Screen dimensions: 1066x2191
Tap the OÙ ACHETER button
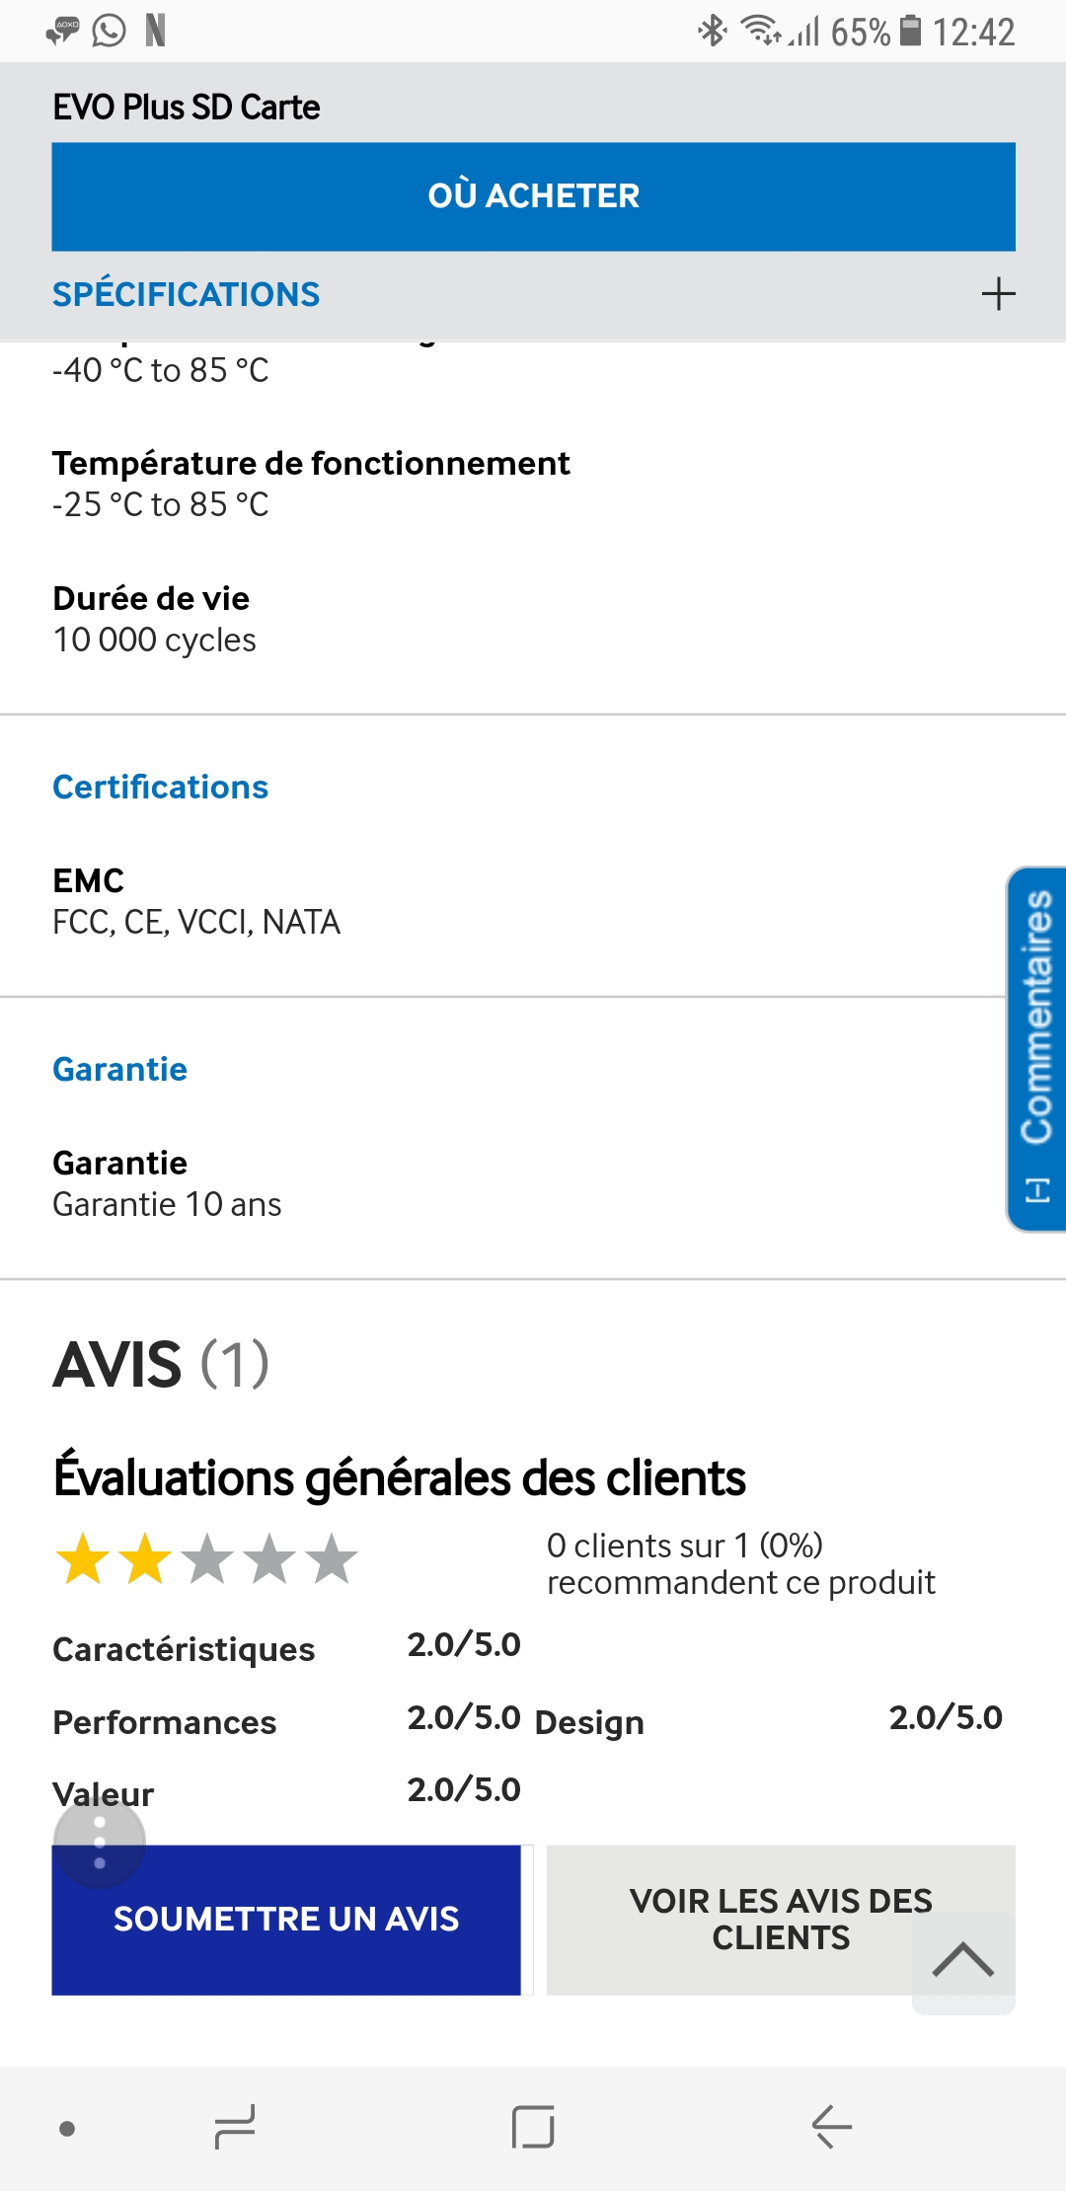533,196
